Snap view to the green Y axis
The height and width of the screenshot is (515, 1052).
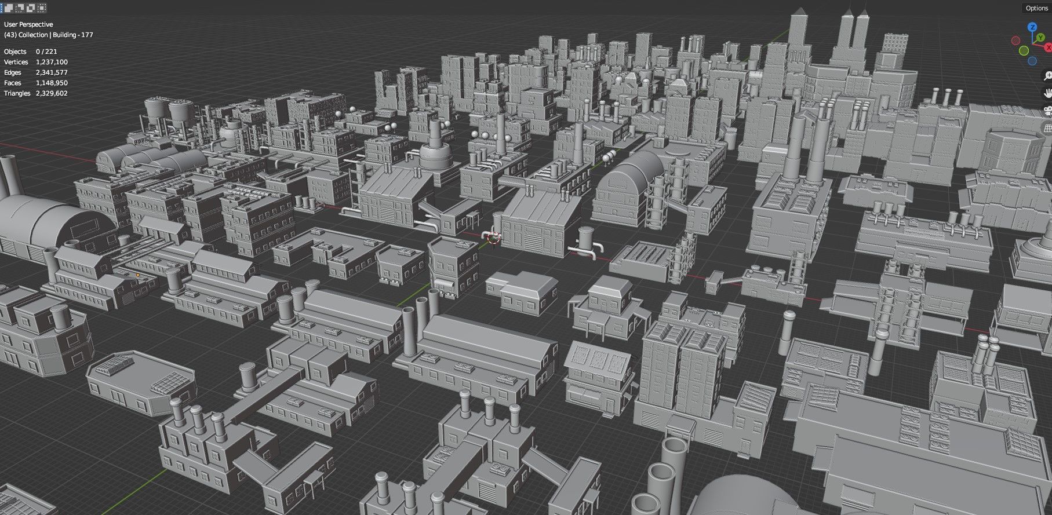tap(1041, 37)
